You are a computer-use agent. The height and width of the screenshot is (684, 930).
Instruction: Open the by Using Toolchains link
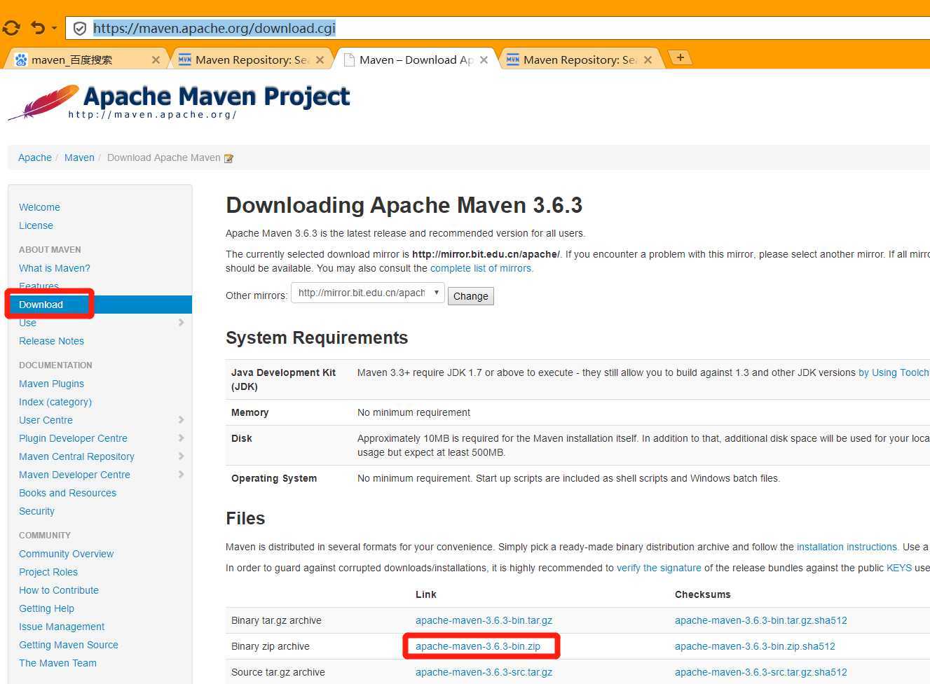tap(894, 372)
